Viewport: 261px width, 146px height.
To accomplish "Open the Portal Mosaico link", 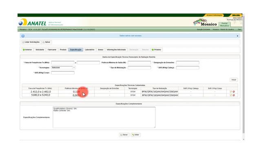I will pyautogui.click(x=224, y=24).
